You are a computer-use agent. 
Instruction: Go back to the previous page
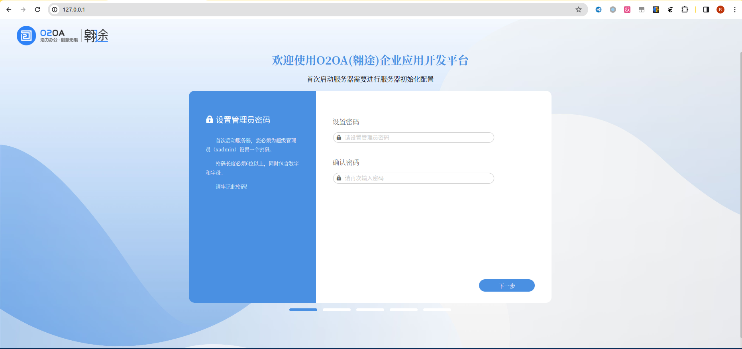(x=9, y=10)
